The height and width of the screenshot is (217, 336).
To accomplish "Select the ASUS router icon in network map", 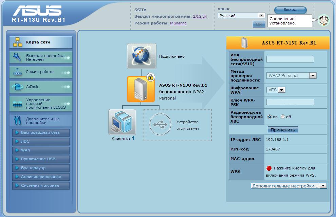I will (141, 89).
